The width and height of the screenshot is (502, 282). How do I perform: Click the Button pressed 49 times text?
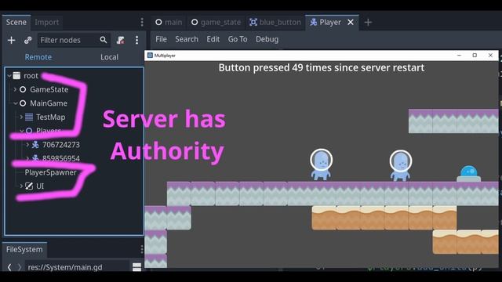[322, 68]
